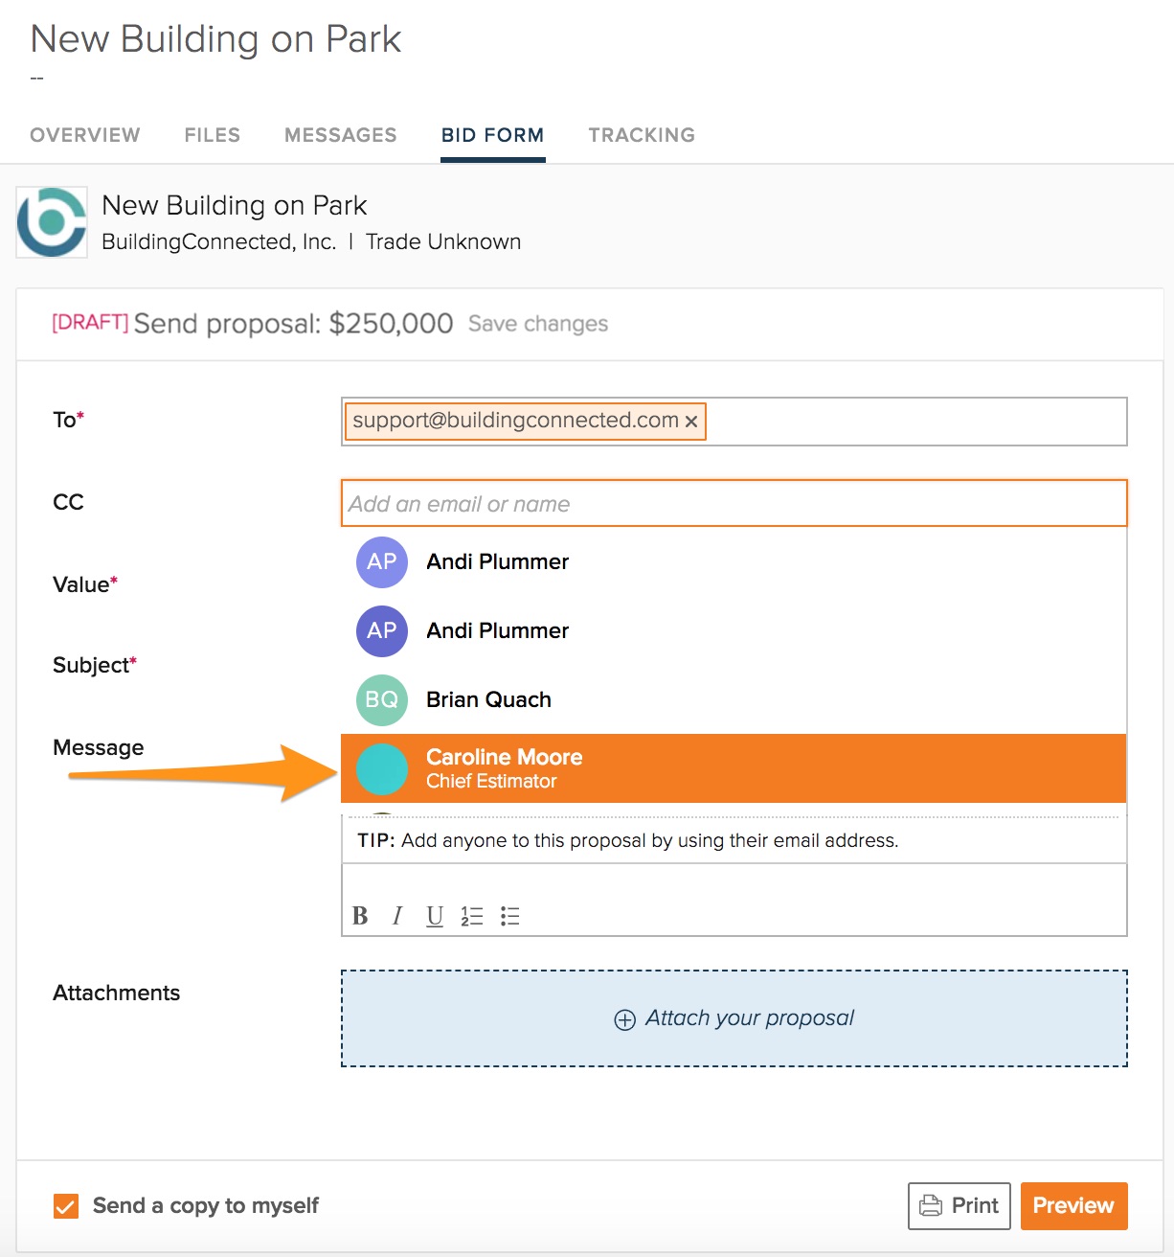Go to the Tracking tab
The image size is (1174, 1257).
[642, 135]
